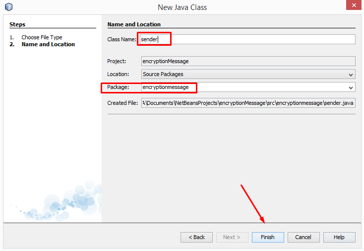Image resolution: width=364 pixels, height=251 pixels.
Task: Open Help for this dialog
Action: point(339,237)
